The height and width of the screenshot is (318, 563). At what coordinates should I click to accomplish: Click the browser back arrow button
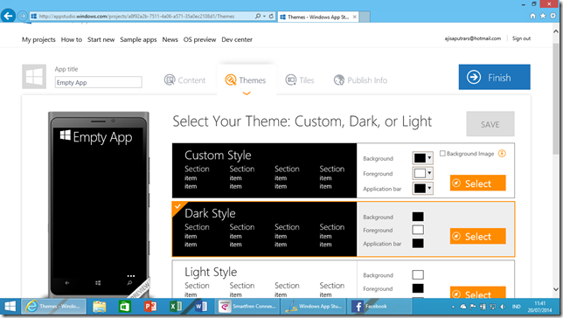[8, 16]
